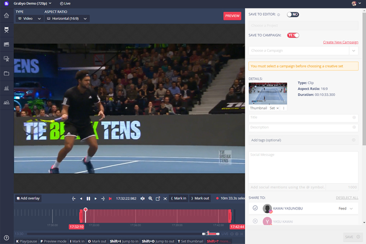Jump to out point with arrow-bracket icon
366x244 pixels.
tap(103, 198)
